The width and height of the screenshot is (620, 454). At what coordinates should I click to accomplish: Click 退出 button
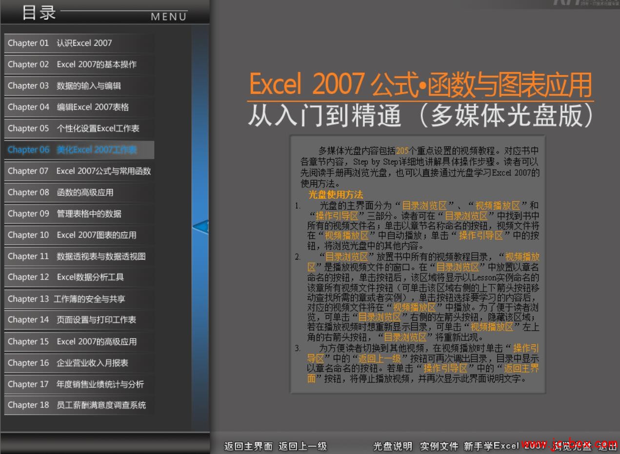607,446
